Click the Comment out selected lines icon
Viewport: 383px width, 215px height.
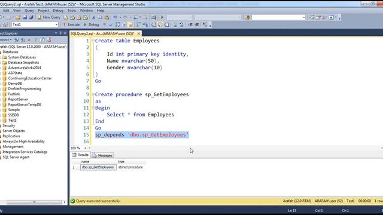coord(175,24)
